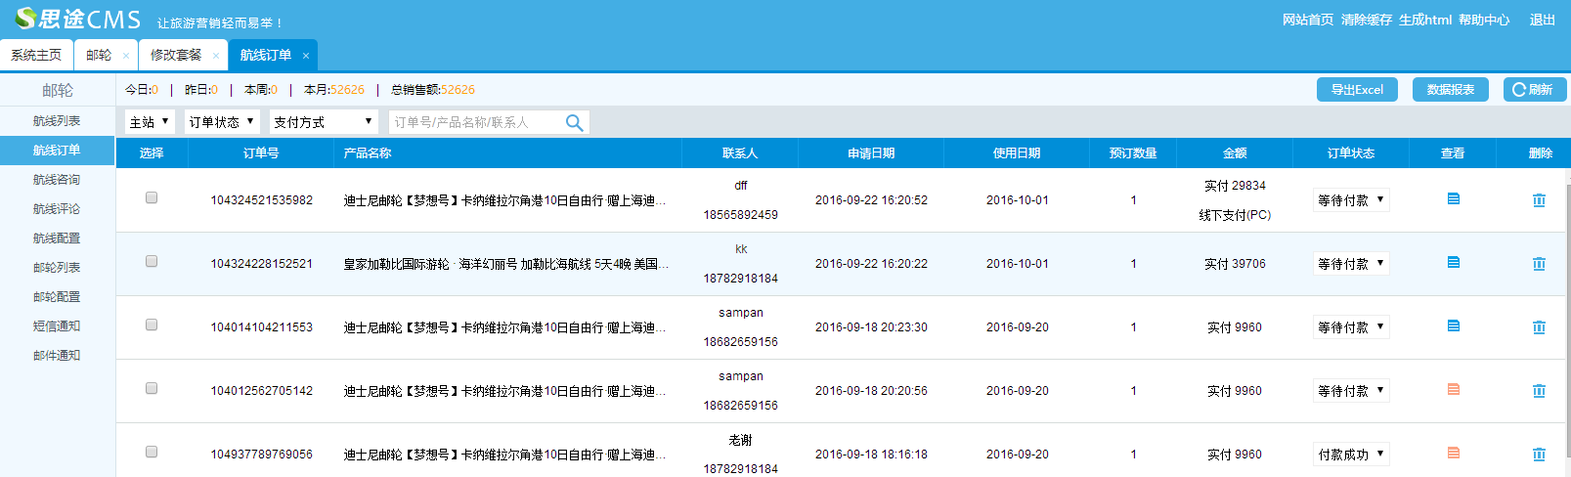This screenshot has height=477, width=1571.
Task: Tick checkbox for order 104324228152521
Action: pos(152,261)
